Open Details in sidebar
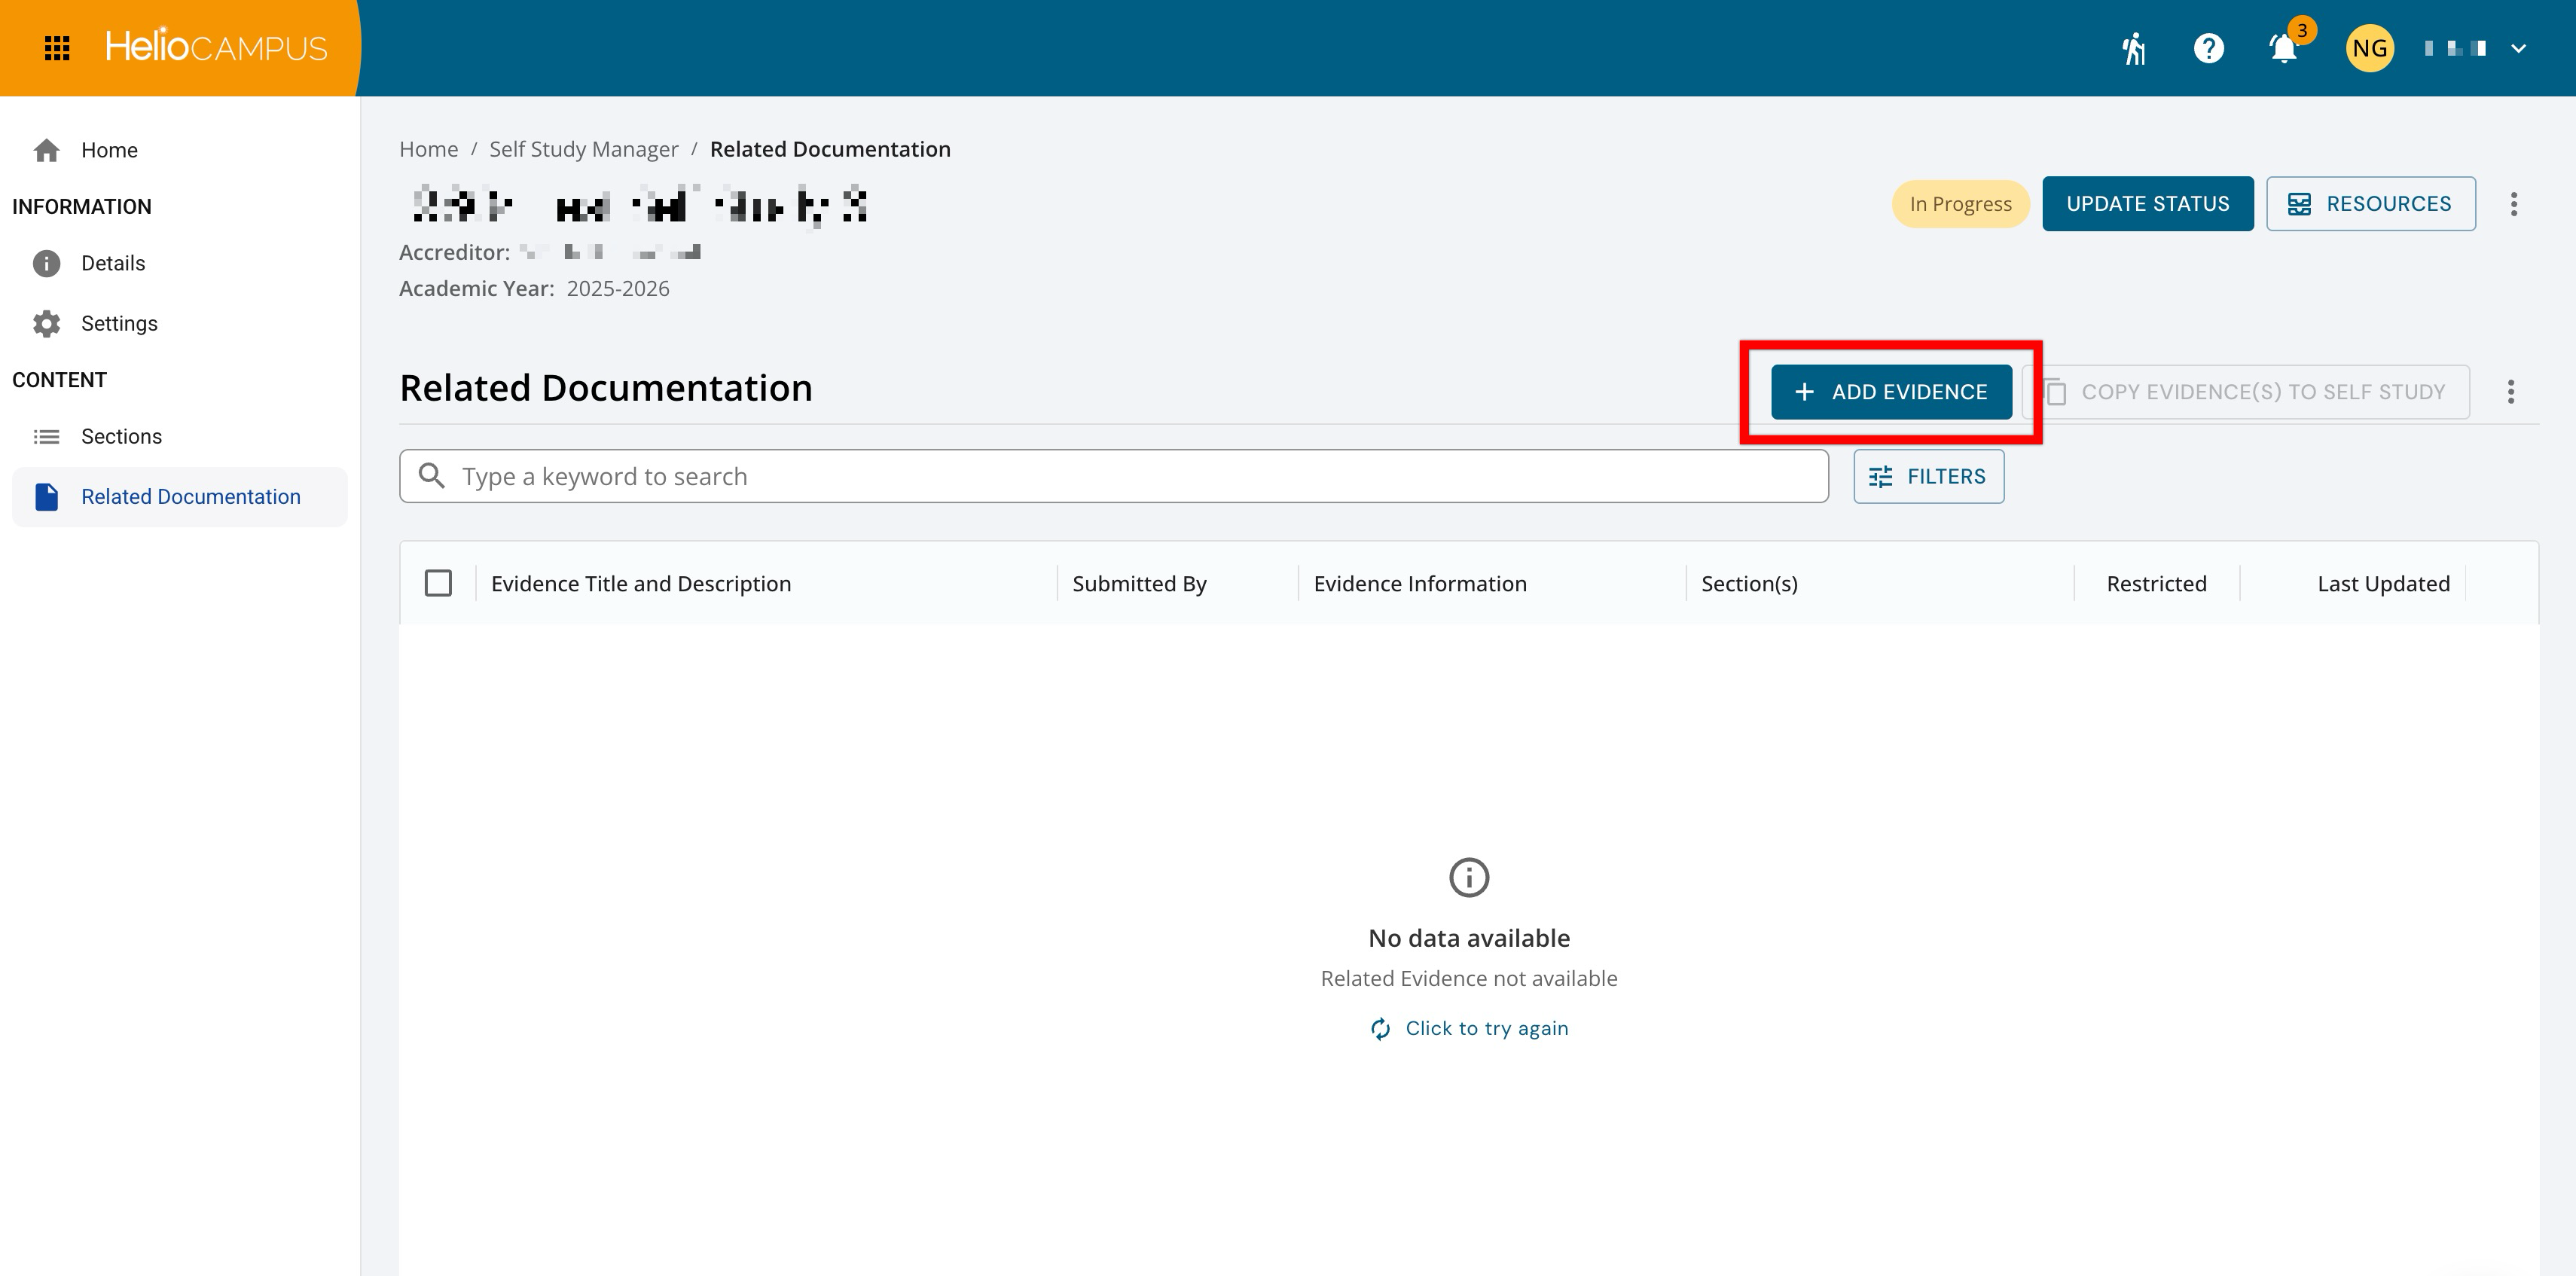 pyautogui.click(x=180, y=263)
